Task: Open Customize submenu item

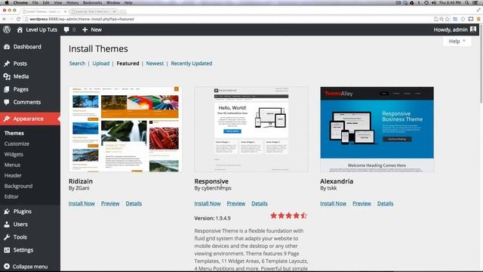Action: click(17, 144)
